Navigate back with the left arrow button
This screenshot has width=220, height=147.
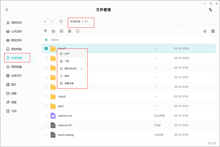tap(45, 22)
